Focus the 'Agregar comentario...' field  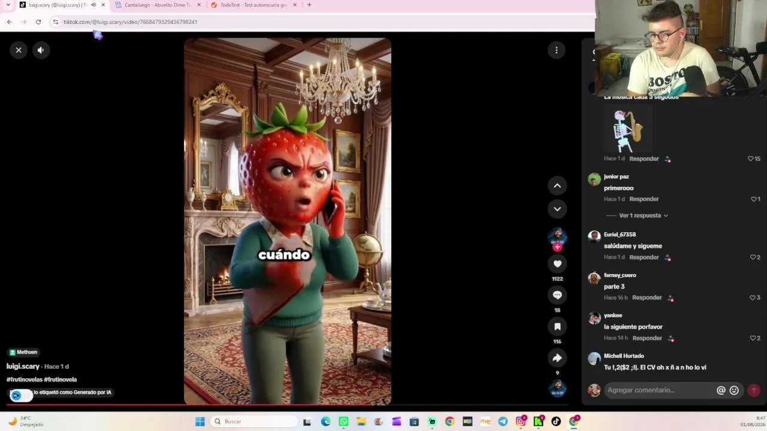pyautogui.click(x=660, y=390)
